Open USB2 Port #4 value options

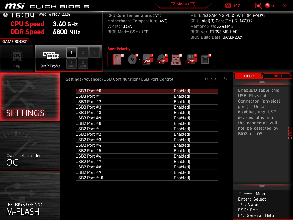(181, 145)
